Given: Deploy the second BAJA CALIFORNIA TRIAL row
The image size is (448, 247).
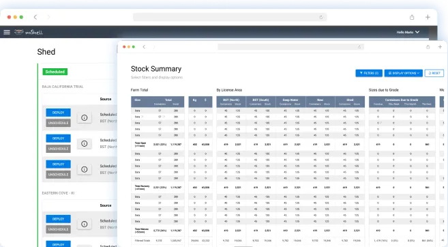Looking at the screenshot, I should pyautogui.click(x=58, y=139).
